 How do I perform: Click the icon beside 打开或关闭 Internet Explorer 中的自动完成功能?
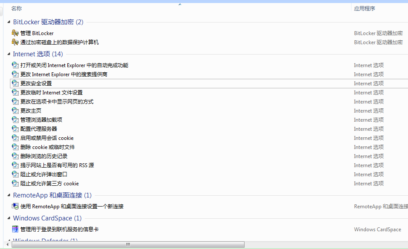15,65
